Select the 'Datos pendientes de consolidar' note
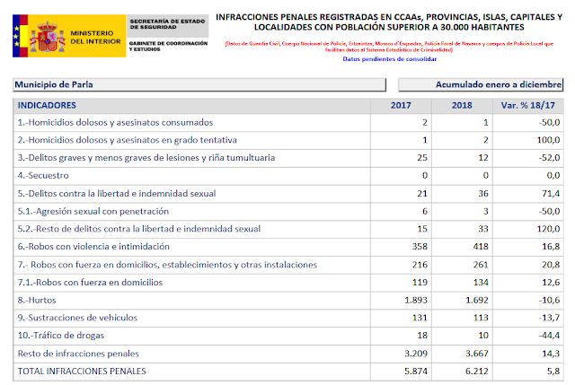The height and width of the screenshot is (385, 575). point(389,59)
